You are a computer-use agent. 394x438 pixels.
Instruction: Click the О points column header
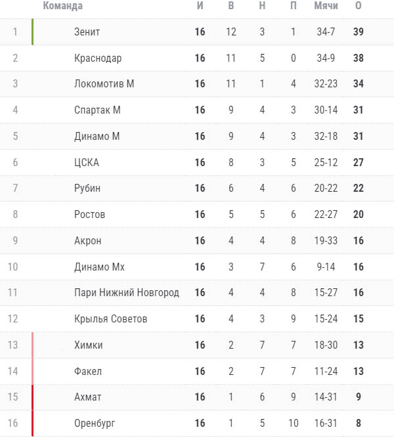[359, 6]
